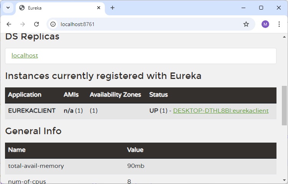This screenshot has width=288, height=184.
Task: Click the Availability Zones column header
Action: [115, 95]
